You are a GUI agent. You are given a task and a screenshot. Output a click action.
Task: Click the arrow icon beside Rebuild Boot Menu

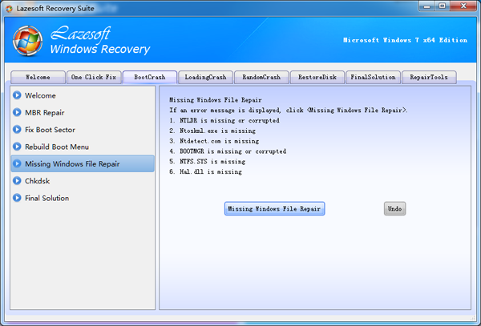point(17,147)
